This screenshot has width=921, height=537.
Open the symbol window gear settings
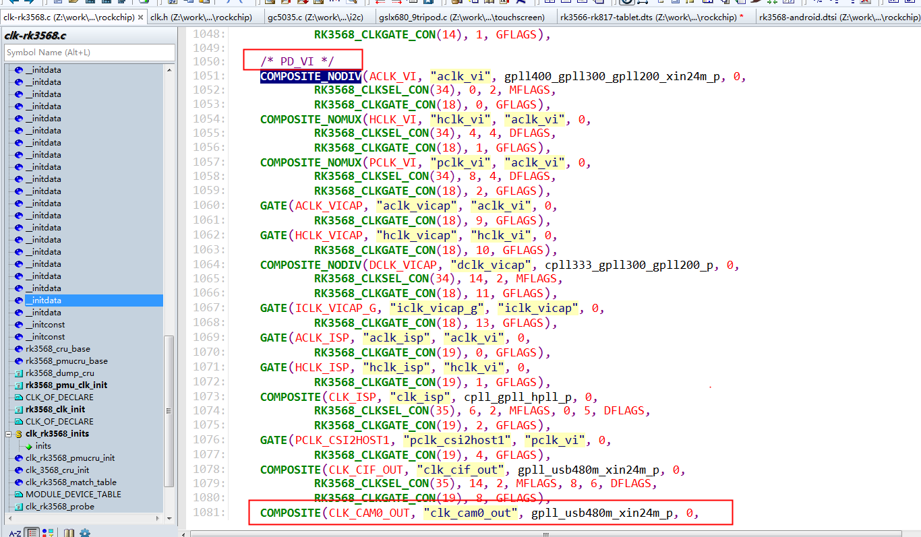pyautogui.click(x=85, y=533)
